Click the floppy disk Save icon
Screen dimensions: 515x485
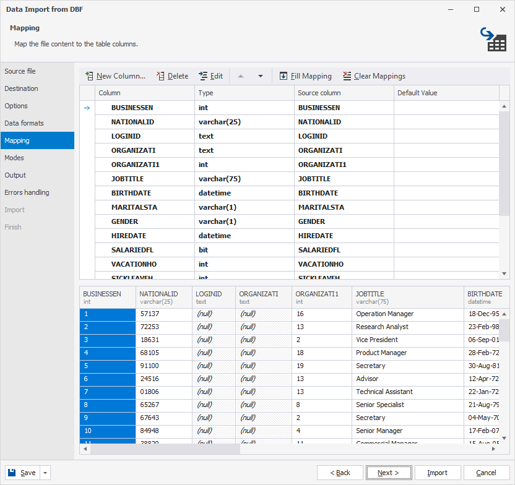(x=12, y=473)
